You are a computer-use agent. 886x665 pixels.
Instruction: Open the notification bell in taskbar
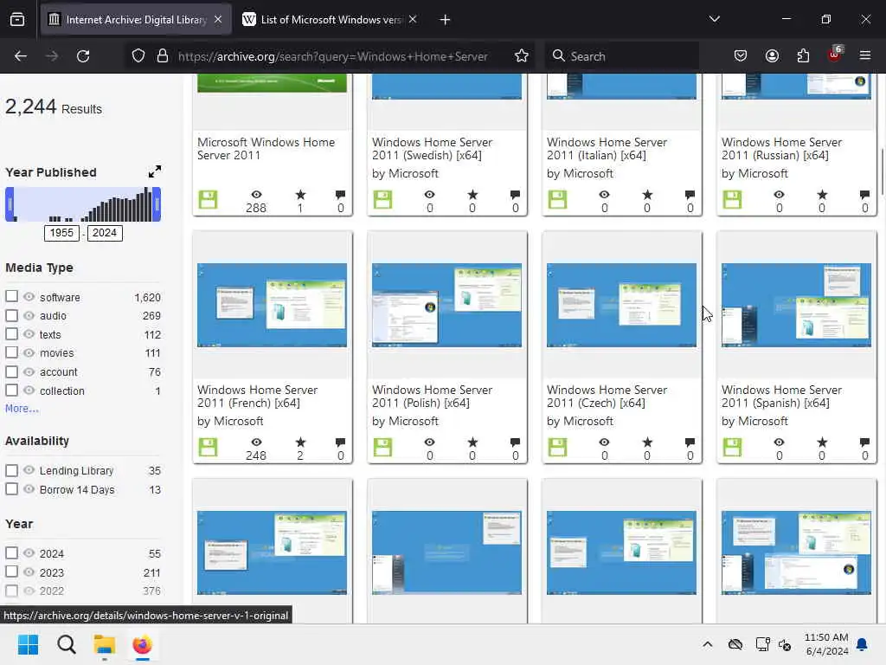[x=863, y=644]
